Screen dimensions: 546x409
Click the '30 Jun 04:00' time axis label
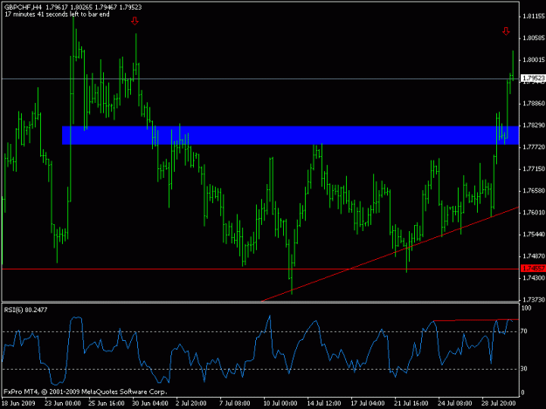tap(149, 403)
